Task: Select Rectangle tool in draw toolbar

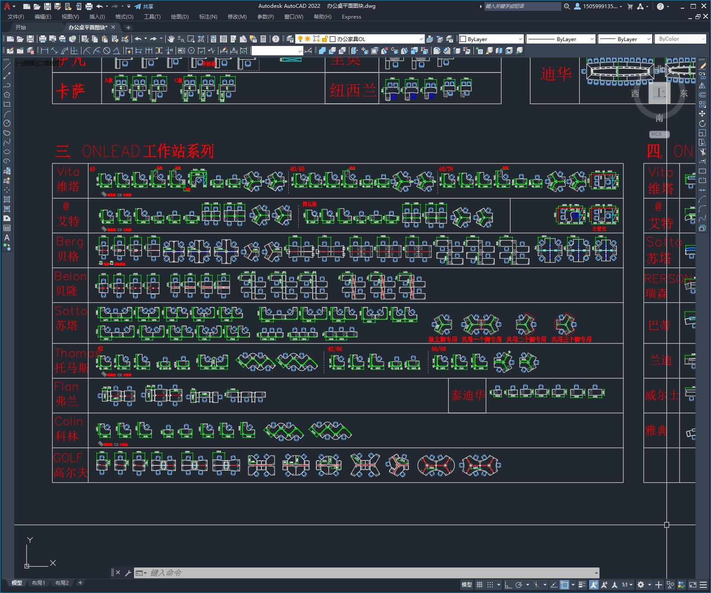Action: [x=7, y=104]
